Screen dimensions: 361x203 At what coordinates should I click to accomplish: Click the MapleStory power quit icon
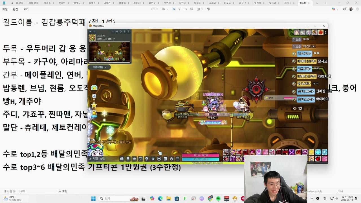171,159
